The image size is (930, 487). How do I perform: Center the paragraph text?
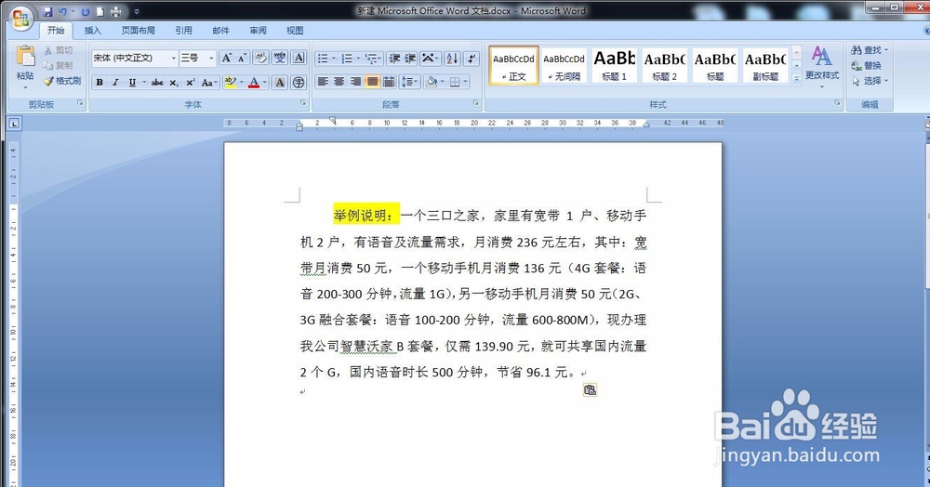tap(339, 82)
